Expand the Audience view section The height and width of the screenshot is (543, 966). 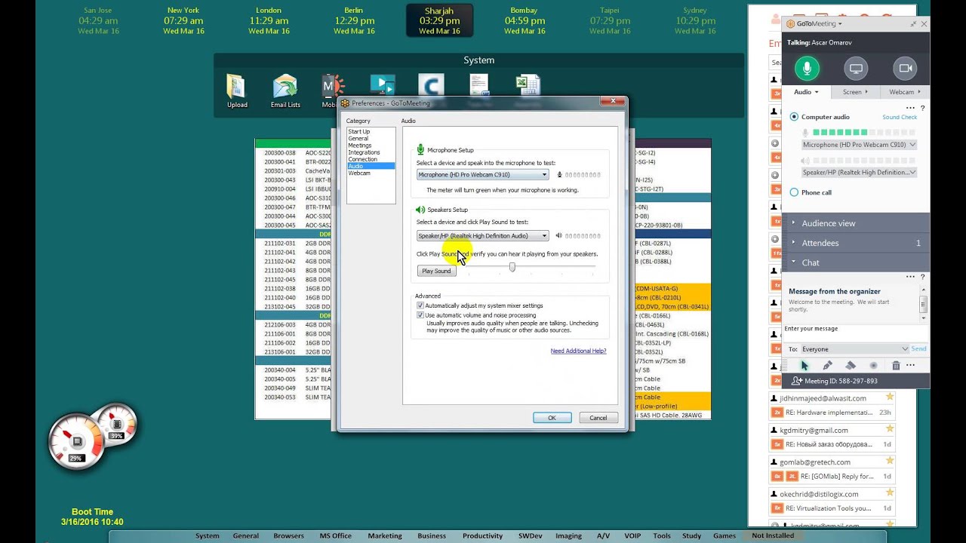[856, 223]
